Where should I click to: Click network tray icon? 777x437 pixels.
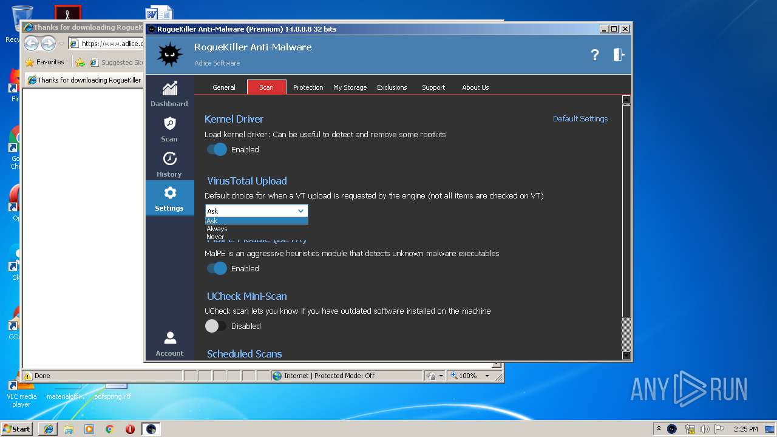point(690,429)
